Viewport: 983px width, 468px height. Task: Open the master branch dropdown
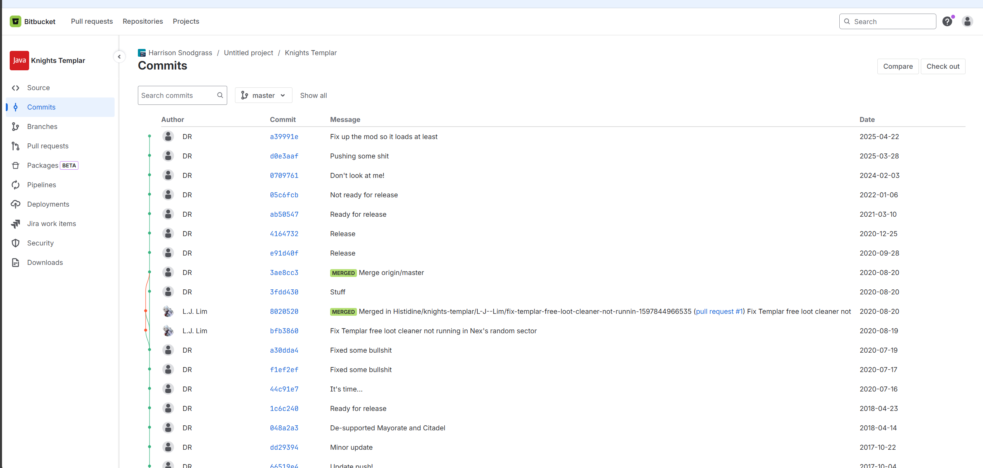click(263, 96)
